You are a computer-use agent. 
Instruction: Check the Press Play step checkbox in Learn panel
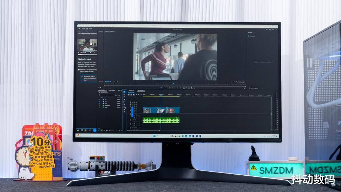(x=79, y=70)
